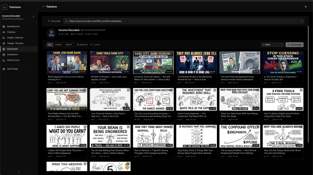Click title 'Is This Stock Cheap or Expensive'
The image size is (313, 175).
[x=282, y=78]
